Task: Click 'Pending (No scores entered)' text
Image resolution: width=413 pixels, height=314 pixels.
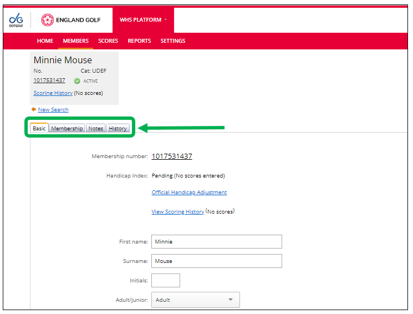Action: tap(188, 176)
